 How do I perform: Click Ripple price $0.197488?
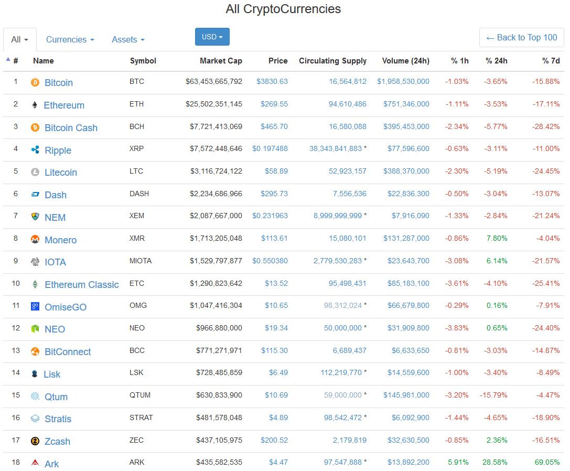[270, 148]
